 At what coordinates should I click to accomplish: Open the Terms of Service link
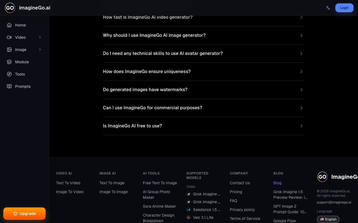pos(245,219)
